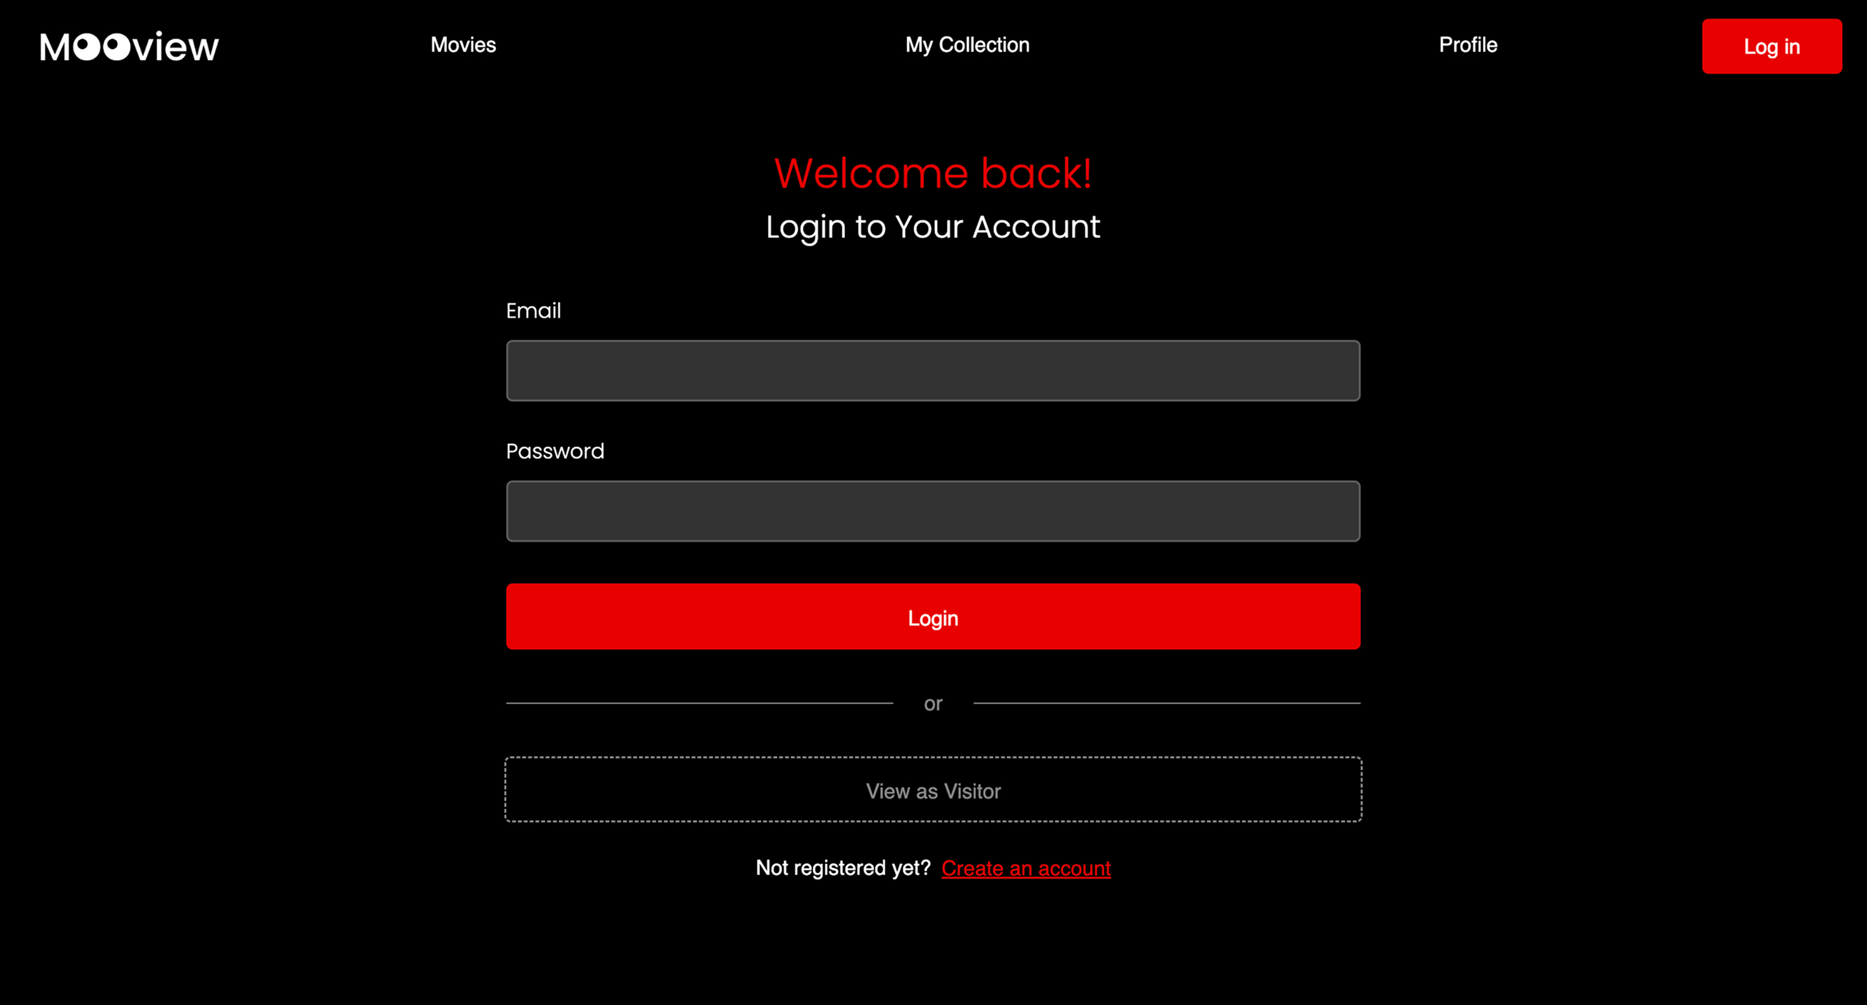Open the Create an account link
This screenshot has height=1005, width=1867.
click(x=1025, y=867)
